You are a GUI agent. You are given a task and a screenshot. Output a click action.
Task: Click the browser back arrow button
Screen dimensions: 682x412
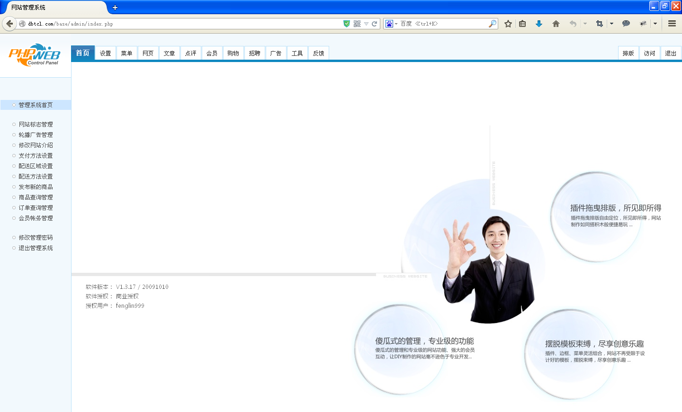tap(9, 24)
